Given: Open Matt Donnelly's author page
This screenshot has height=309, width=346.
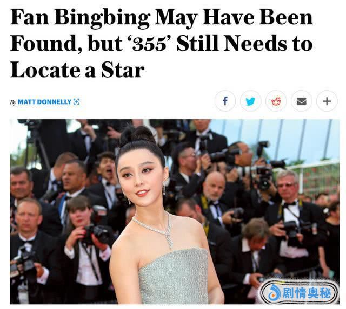Looking at the screenshot, I should coord(44,102).
